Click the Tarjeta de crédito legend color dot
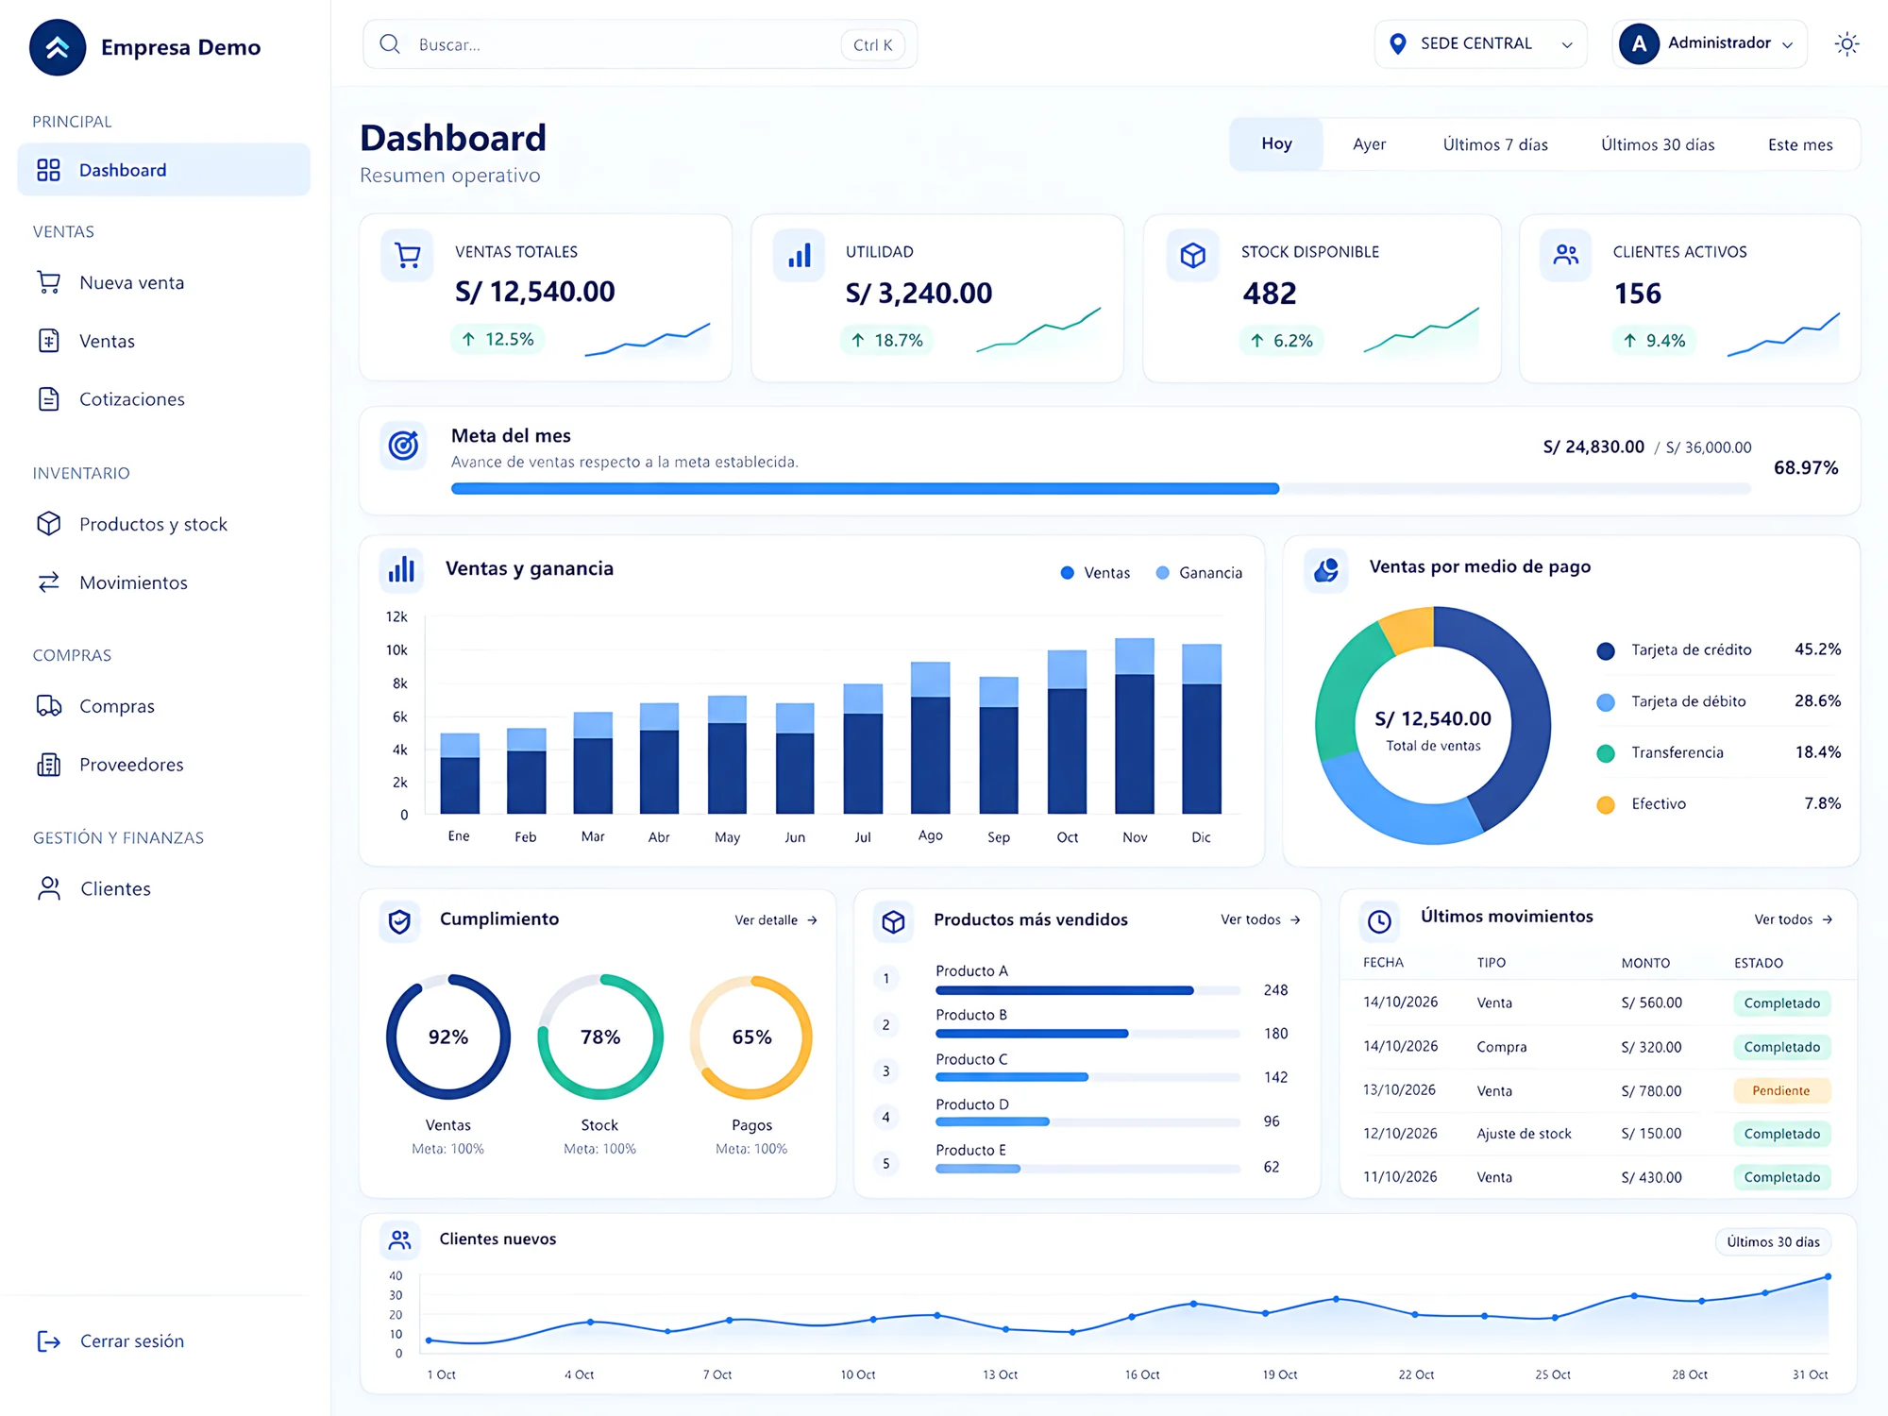The height and width of the screenshot is (1416, 1888). 1605,650
